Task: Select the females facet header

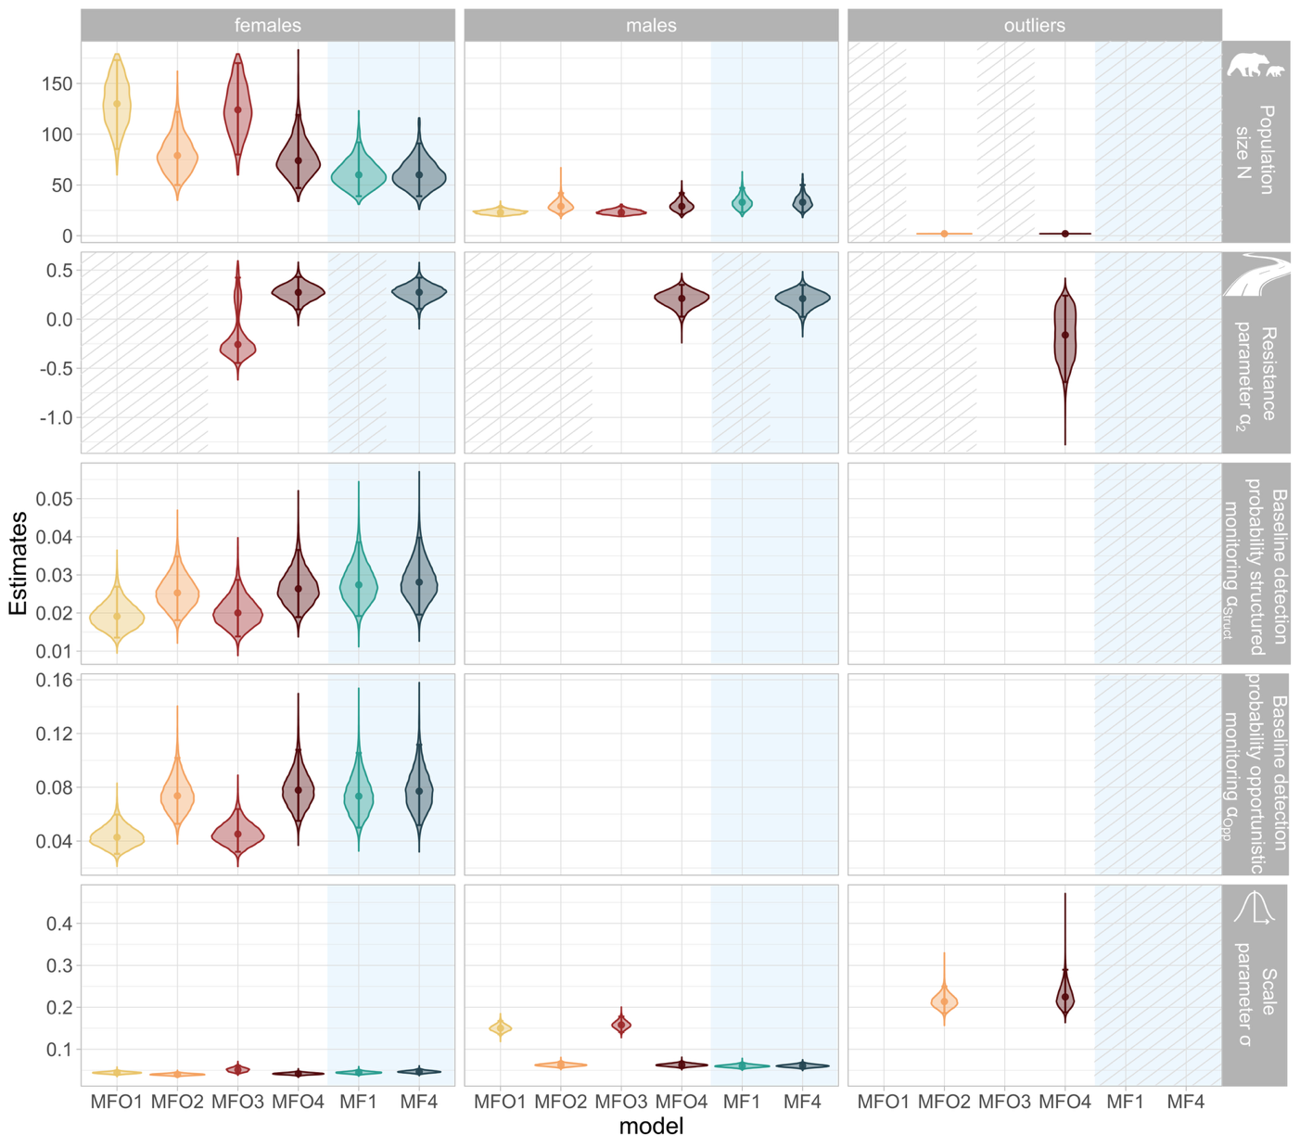Action: coord(267,26)
